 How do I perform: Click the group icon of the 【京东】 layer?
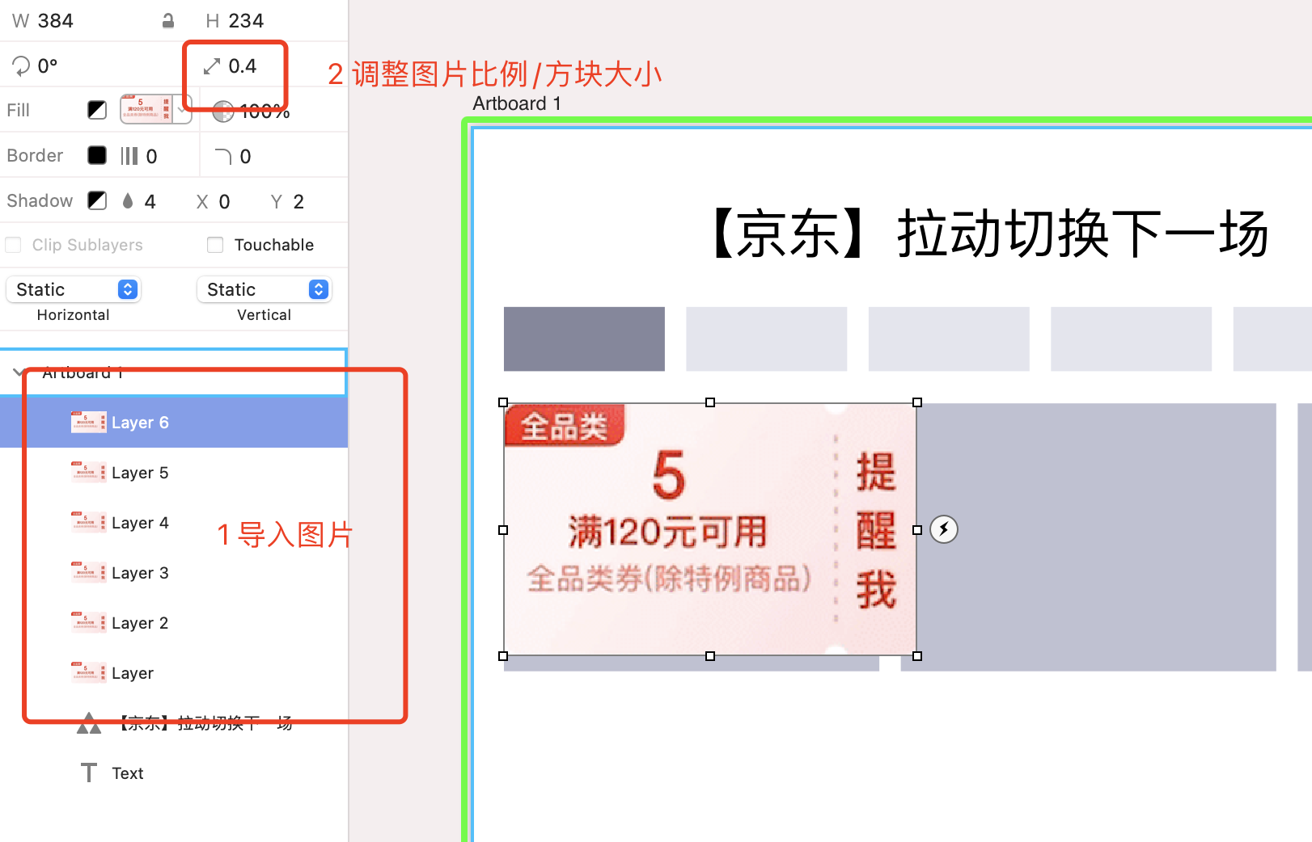tap(89, 723)
